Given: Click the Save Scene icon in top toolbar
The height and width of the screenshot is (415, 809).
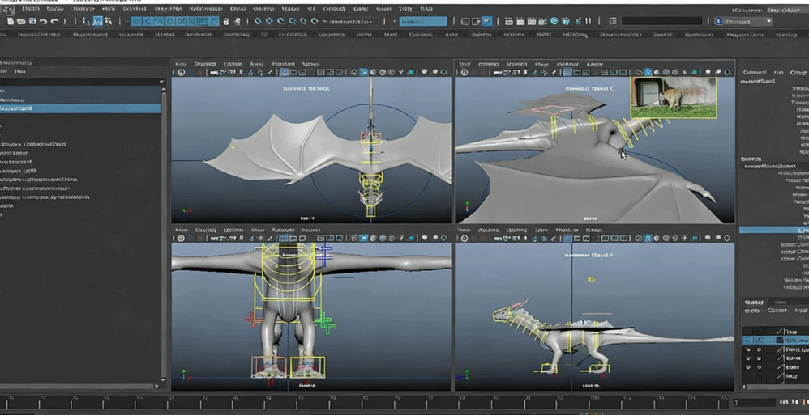Looking at the screenshot, I should click(x=32, y=22).
